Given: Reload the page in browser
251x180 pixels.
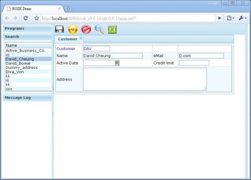Looking at the screenshot, I should 26,18.
